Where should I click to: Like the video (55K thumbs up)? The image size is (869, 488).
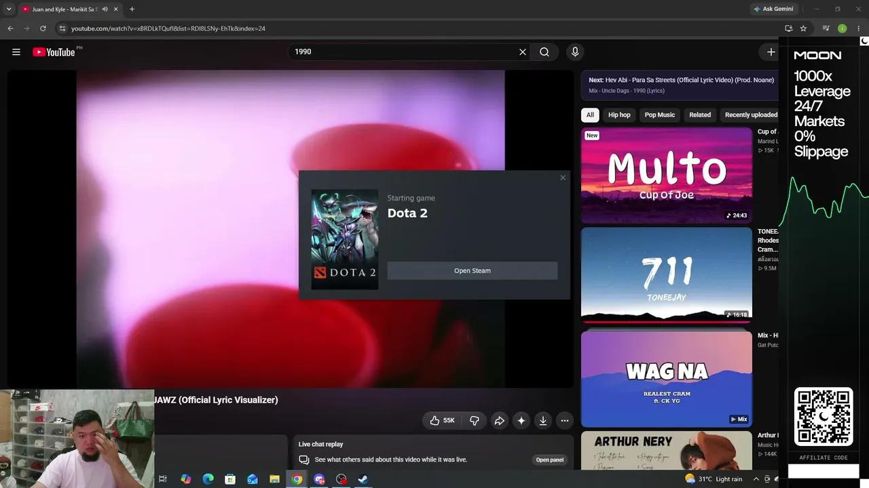click(x=443, y=420)
